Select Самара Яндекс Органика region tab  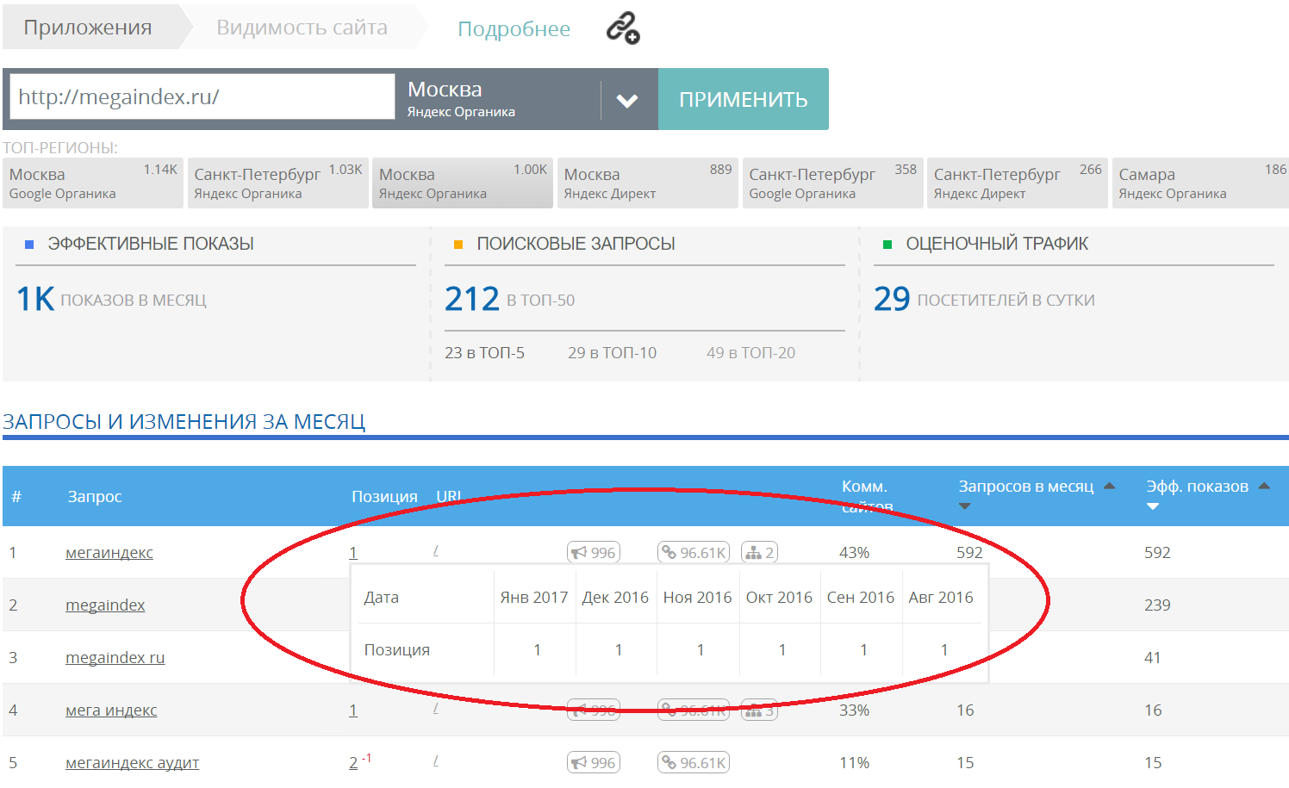coord(1201,183)
